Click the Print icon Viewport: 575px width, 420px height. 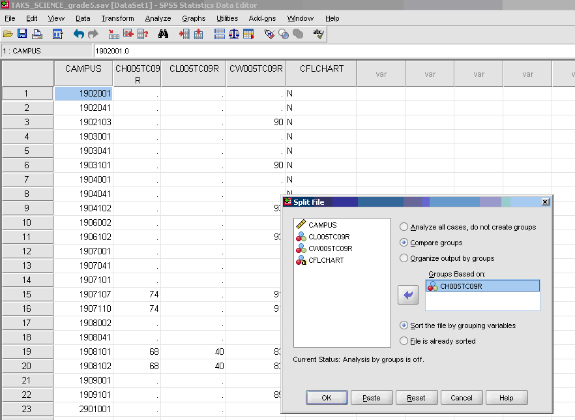point(36,34)
